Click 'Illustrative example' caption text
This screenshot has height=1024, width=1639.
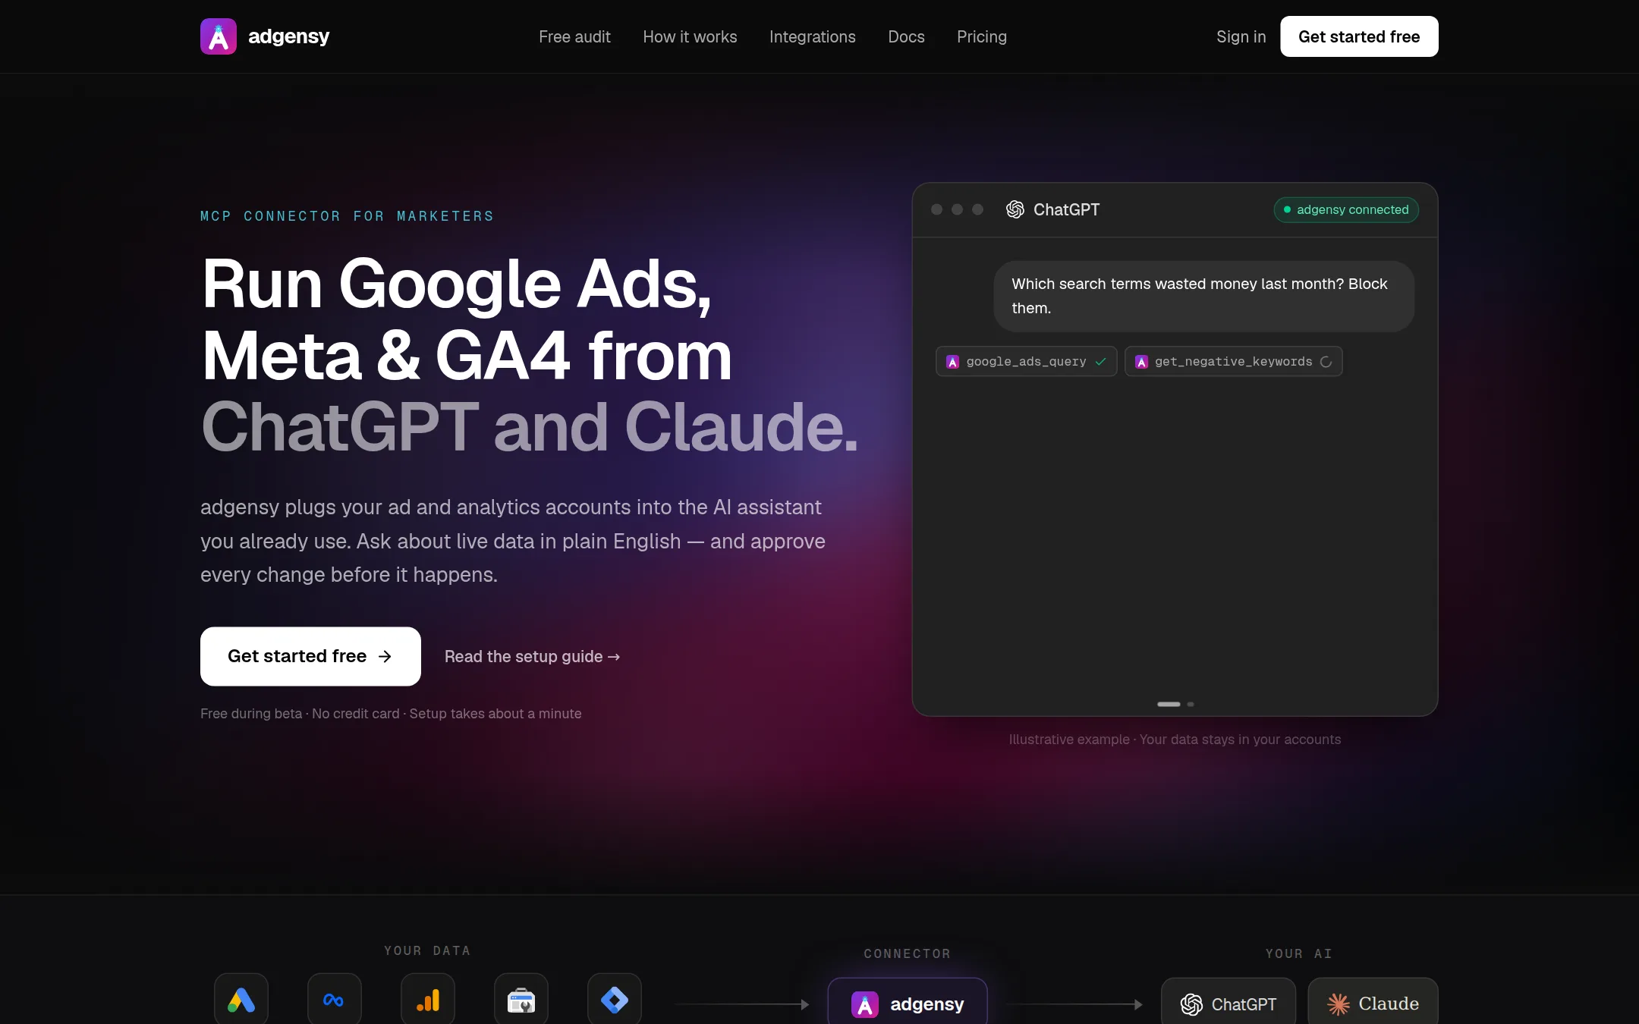pos(1069,740)
